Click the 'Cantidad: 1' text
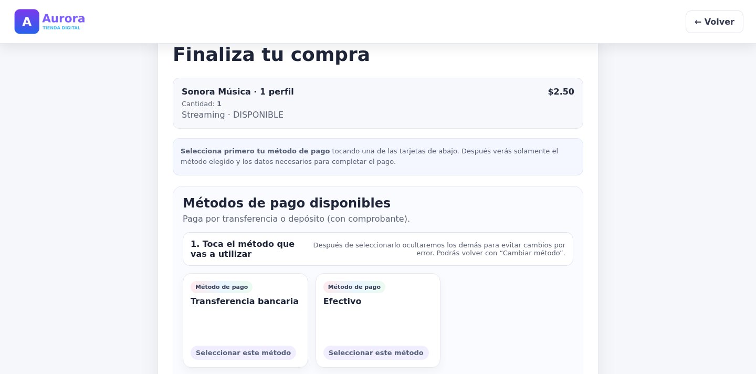 click(202, 104)
